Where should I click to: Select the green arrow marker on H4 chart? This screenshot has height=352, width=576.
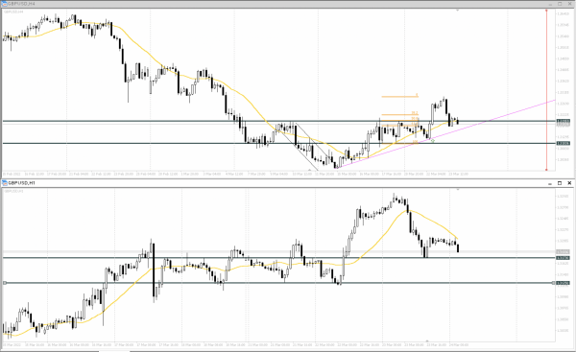433,141
